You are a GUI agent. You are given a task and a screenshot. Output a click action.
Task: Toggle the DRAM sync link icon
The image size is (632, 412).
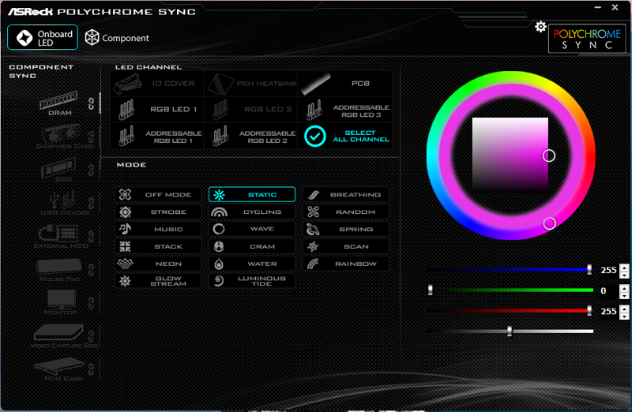[x=92, y=104]
